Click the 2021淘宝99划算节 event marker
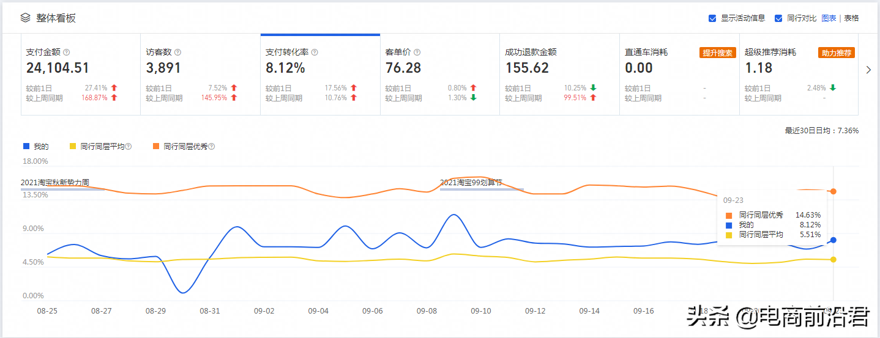This screenshot has height=338, width=880. click(471, 183)
